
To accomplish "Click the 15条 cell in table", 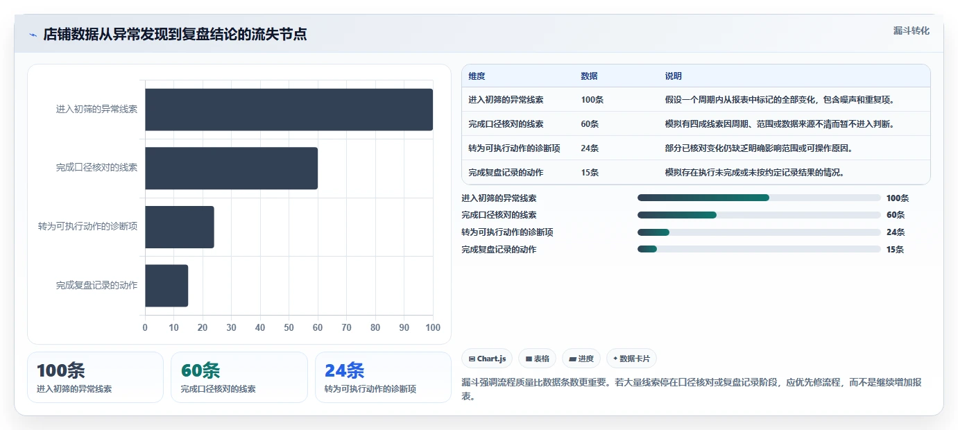I will point(590,173).
